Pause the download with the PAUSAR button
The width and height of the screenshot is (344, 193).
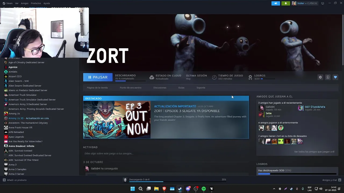pyautogui.click(x=98, y=77)
